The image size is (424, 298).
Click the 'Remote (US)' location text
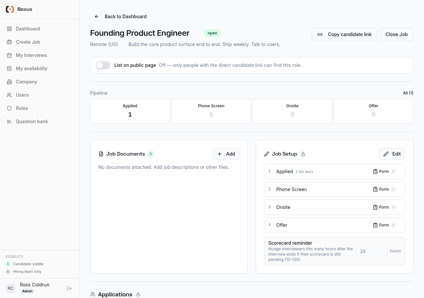coord(104,44)
